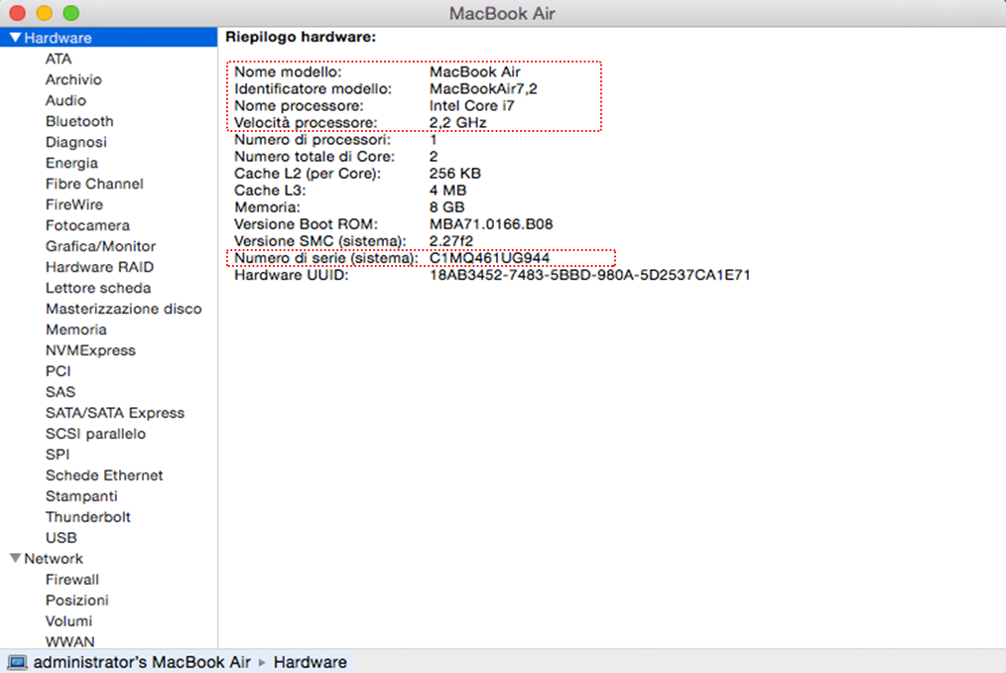Click the green zoom window button
This screenshot has width=1006, height=673.
click(x=70, y=14)
